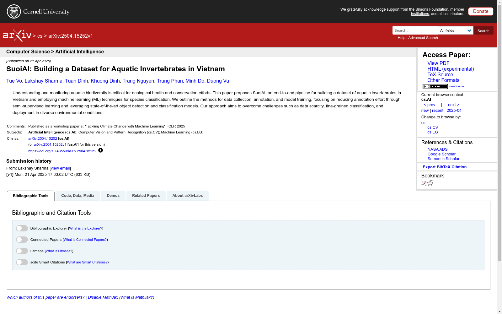
Task: Focus the Search input field
Action: coord(415,30)
